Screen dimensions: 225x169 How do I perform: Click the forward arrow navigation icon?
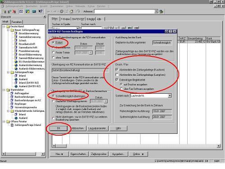pos(55,11)
